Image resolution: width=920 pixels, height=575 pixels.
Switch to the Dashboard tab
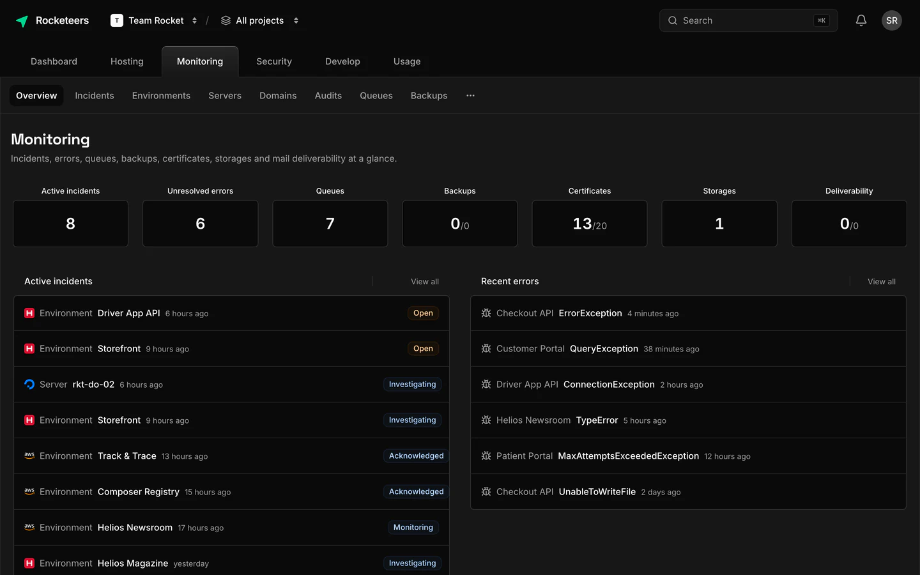point(54,61)
